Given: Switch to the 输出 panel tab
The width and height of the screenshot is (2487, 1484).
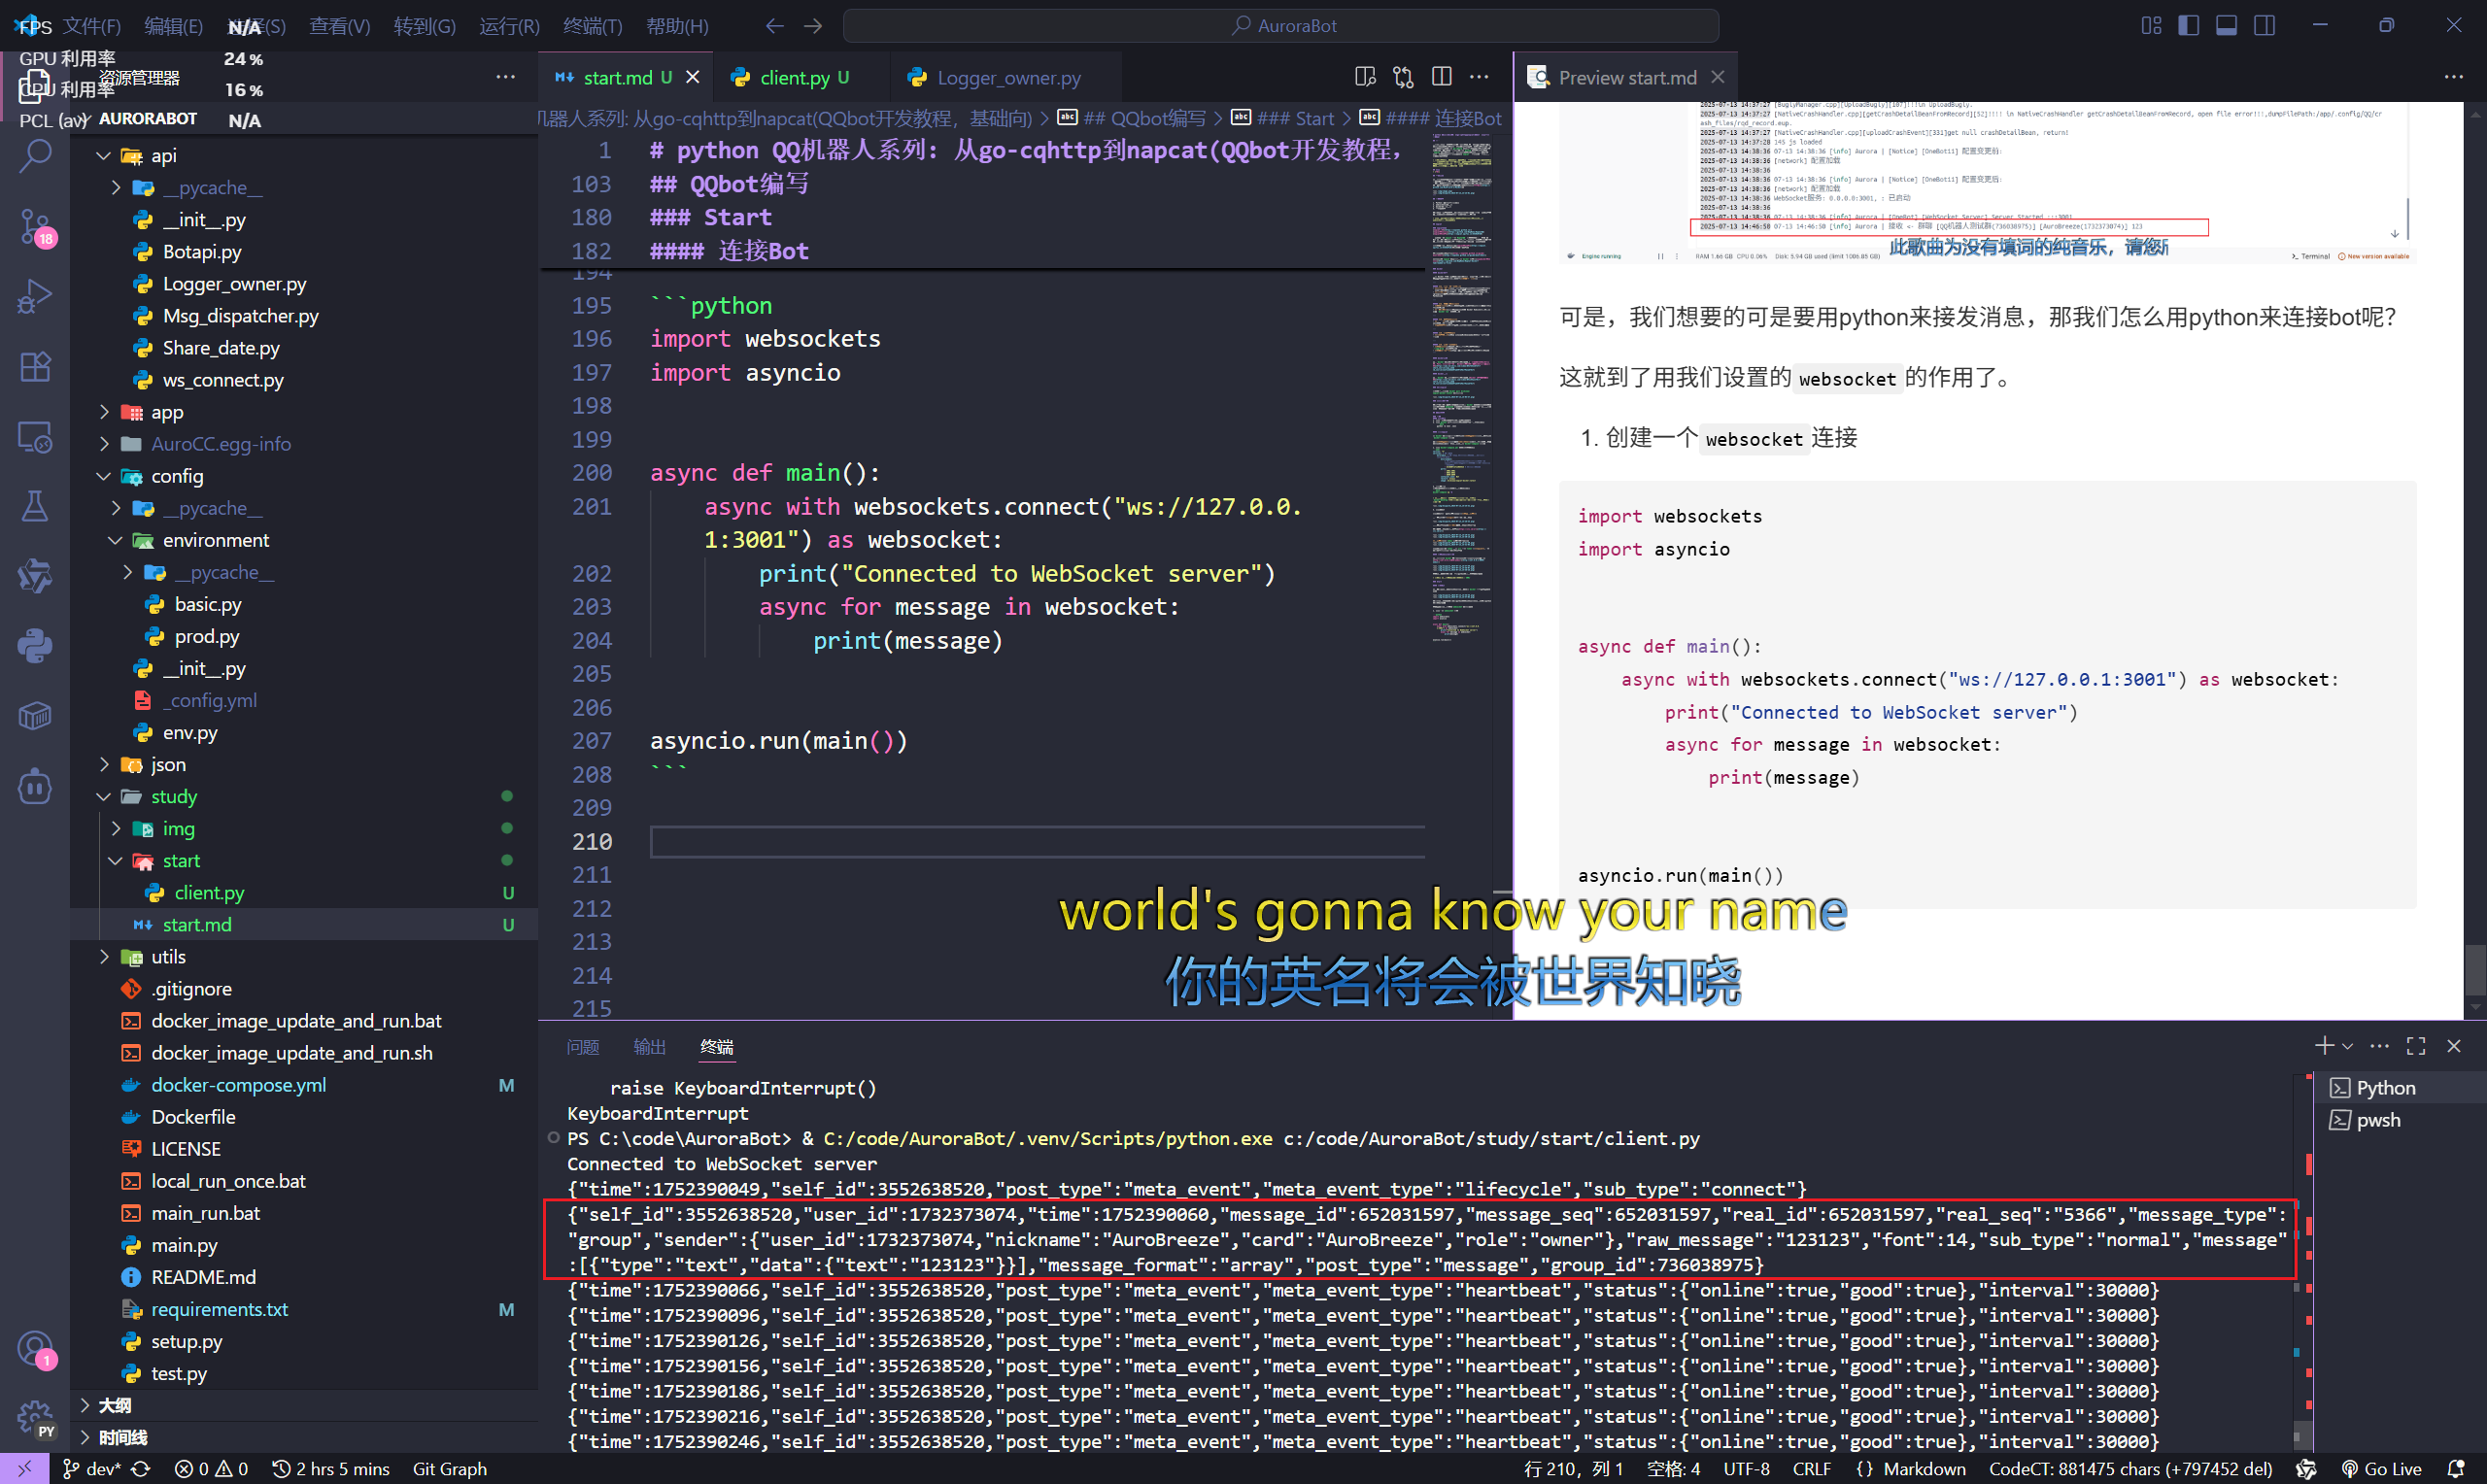Looking at the screenshot, I should 649,1047.
